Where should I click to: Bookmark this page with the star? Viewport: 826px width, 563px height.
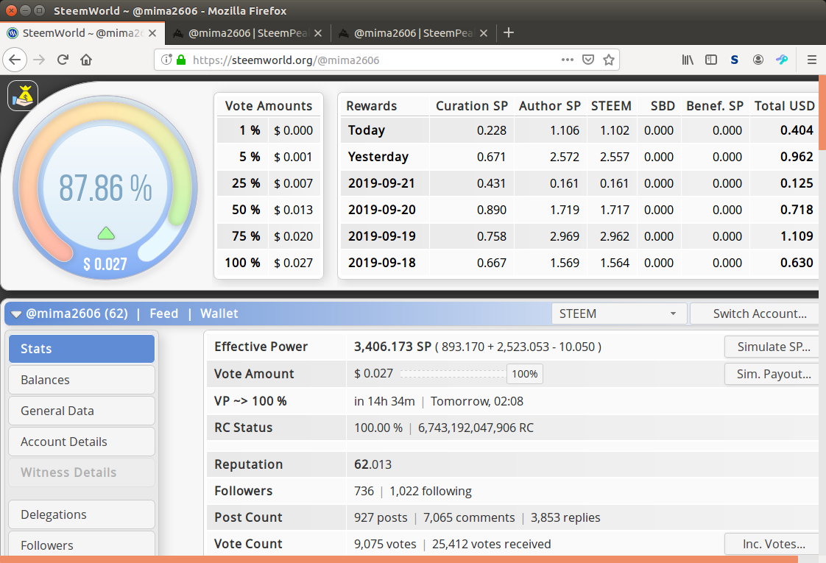click(609, 60)
